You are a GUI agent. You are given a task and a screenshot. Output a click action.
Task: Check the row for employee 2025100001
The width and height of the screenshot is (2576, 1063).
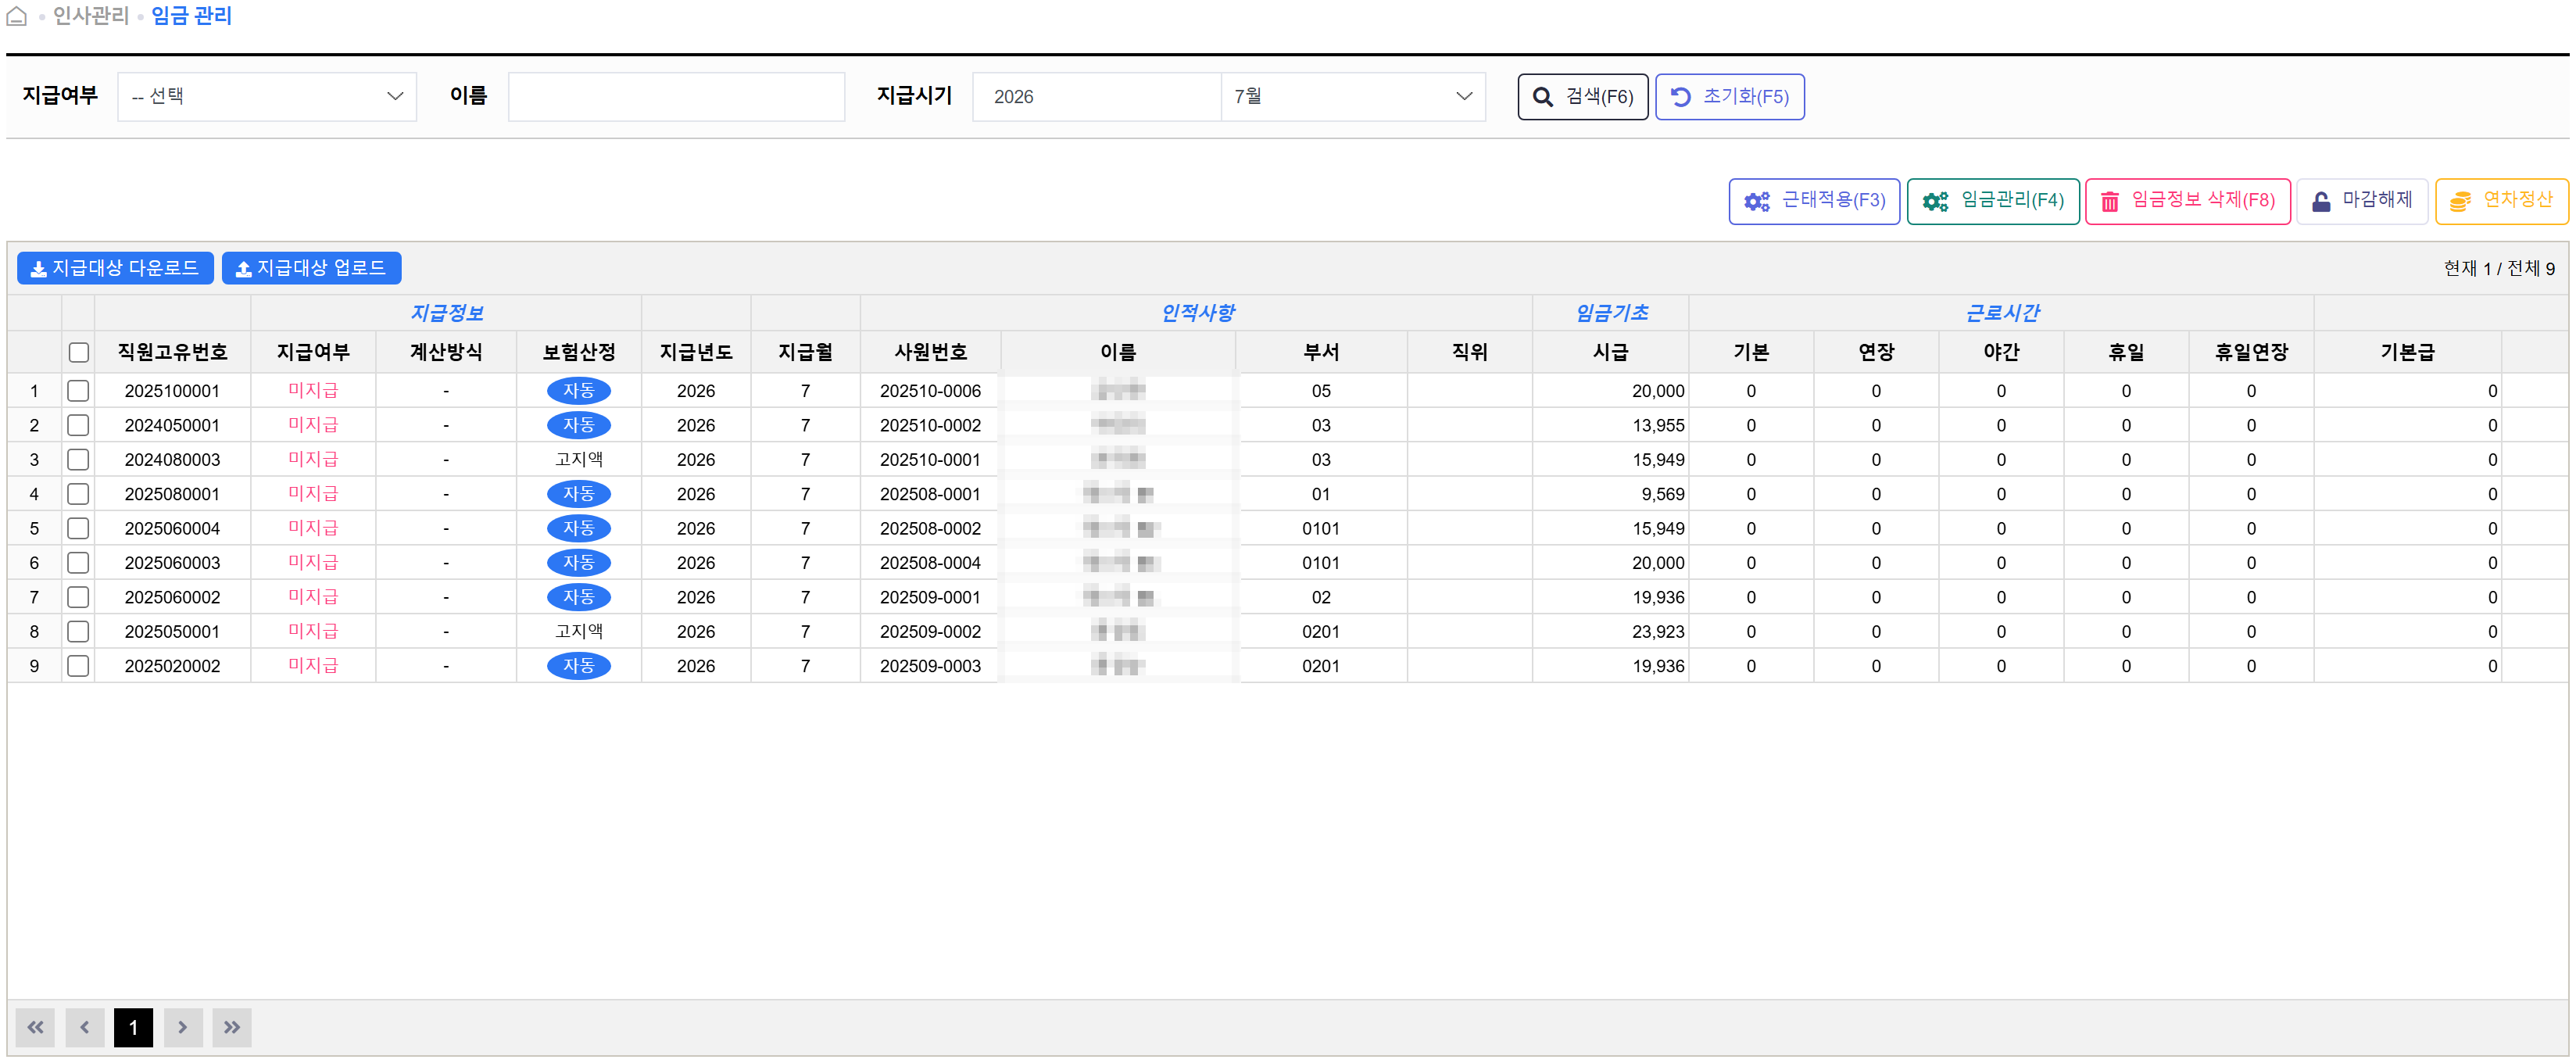(x=78, y=391)
